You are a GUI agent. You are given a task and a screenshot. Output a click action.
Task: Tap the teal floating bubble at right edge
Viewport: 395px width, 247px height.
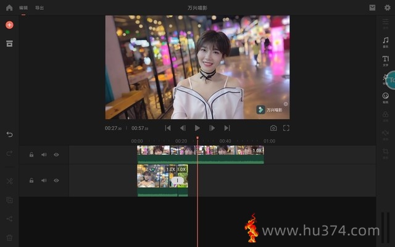[391, 80]
